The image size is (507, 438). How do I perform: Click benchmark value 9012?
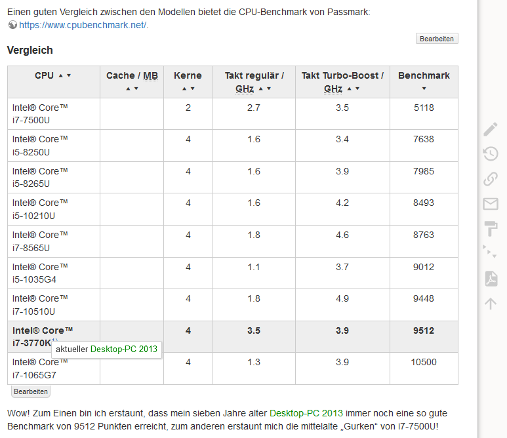coord(424,267)
